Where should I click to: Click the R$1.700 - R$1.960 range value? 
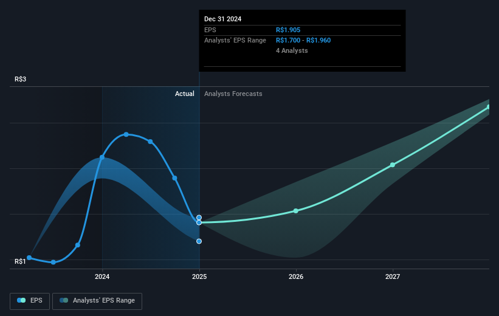pyautogui.click(x=303, y=41)
